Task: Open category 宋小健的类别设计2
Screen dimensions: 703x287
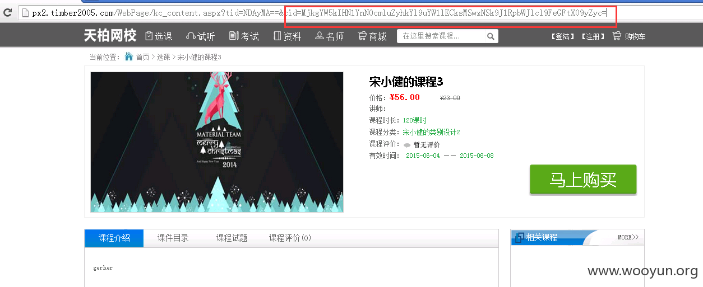Action: pos(431,132)
